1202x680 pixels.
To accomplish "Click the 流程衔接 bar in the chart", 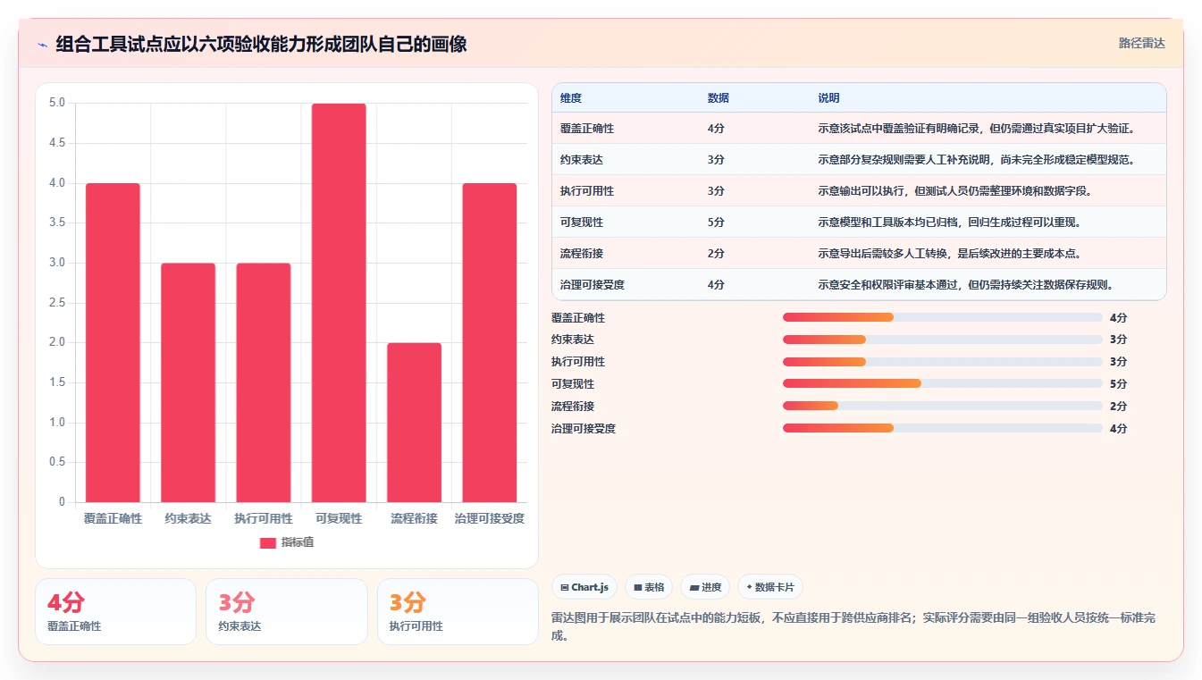I will (x=414, y=423).
